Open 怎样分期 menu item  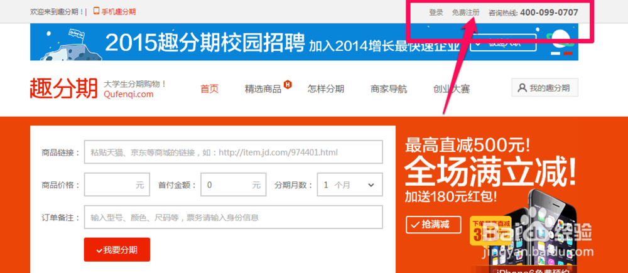[x=325, y=88]
